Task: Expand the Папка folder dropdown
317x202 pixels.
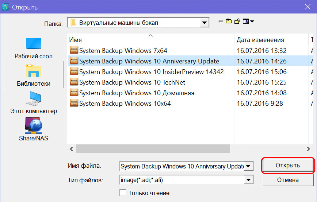Action: (x=205, y=23)
